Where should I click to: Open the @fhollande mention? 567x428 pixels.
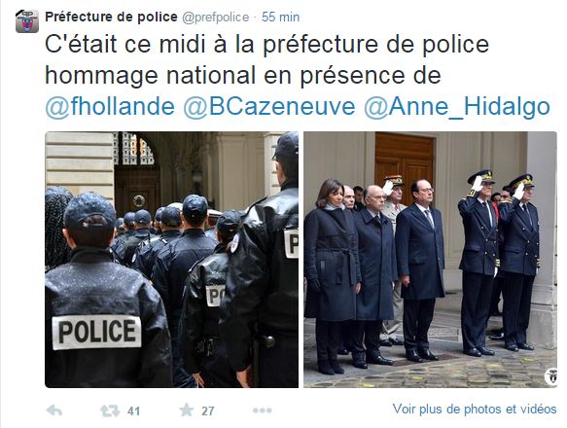click(x=110, y=107)
